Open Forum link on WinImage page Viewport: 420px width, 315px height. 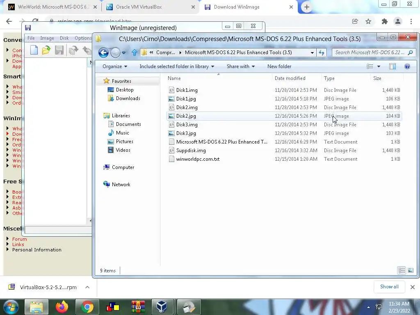coord(20,239)
